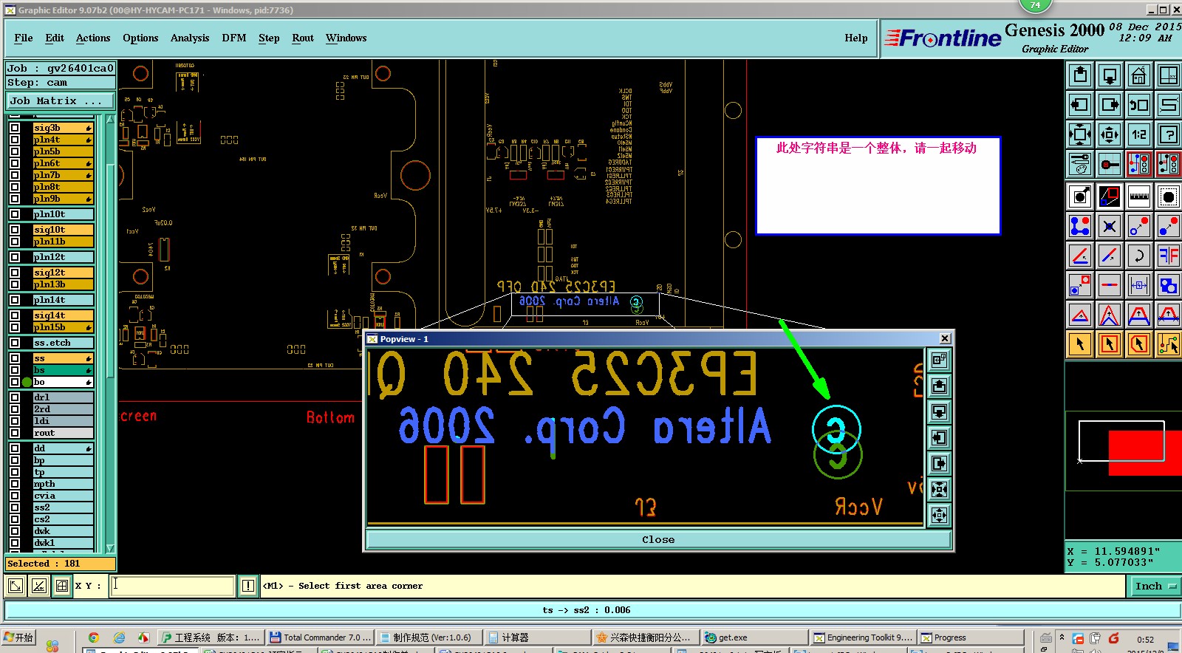Open the wrench and palette settings icon
This screenshot has height=653, width=1182.
1080,164
